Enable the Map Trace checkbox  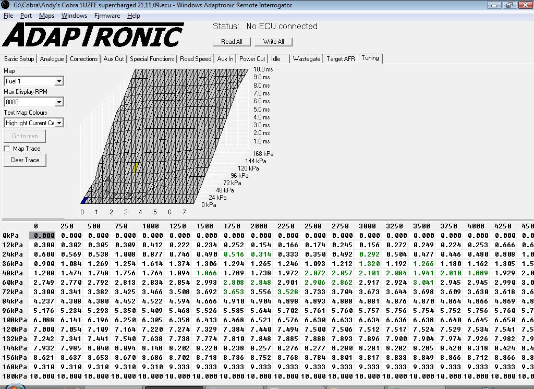[x=7, y=149]
